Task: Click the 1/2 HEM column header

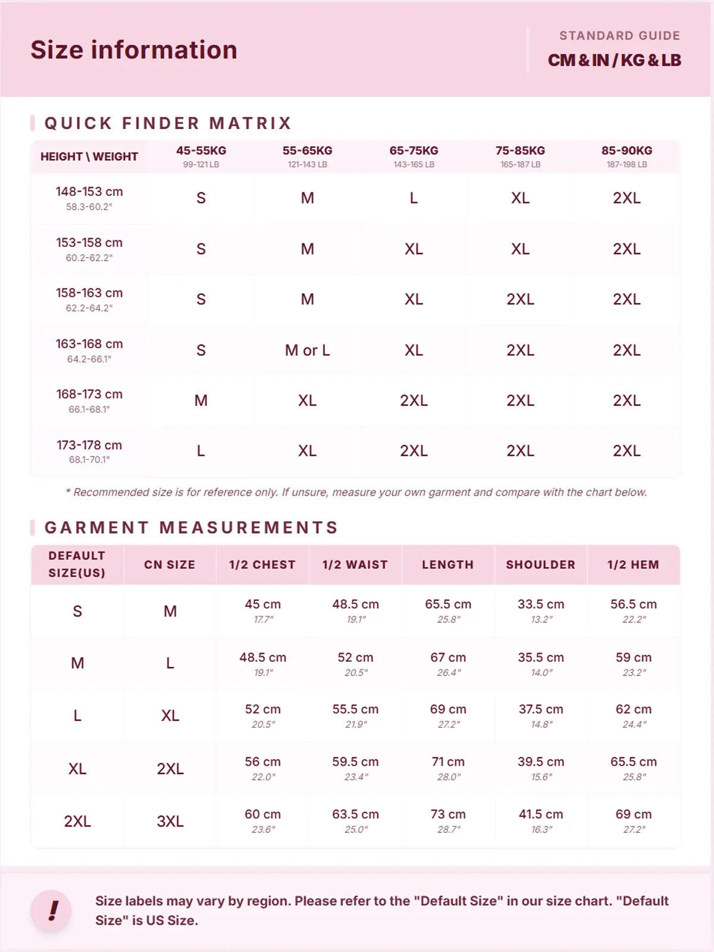Action: 633,565
